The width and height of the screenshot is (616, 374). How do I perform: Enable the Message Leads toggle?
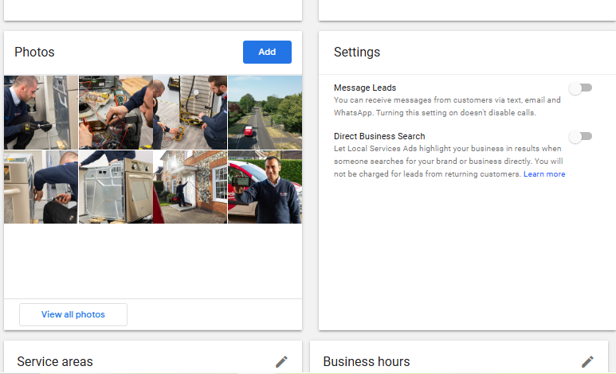click(x=580, y=88)
